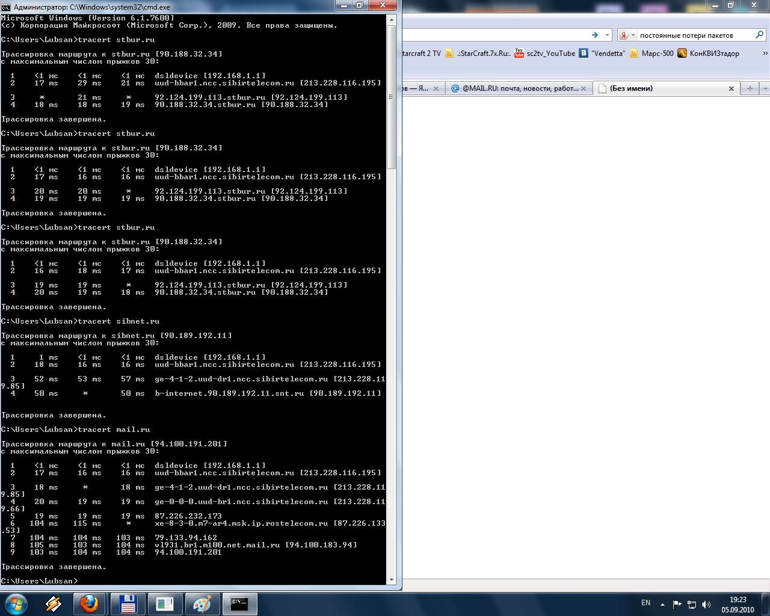Open Firefox via its taskbar icon
Viewport: 770px width, 616px height.
(90, 603)
